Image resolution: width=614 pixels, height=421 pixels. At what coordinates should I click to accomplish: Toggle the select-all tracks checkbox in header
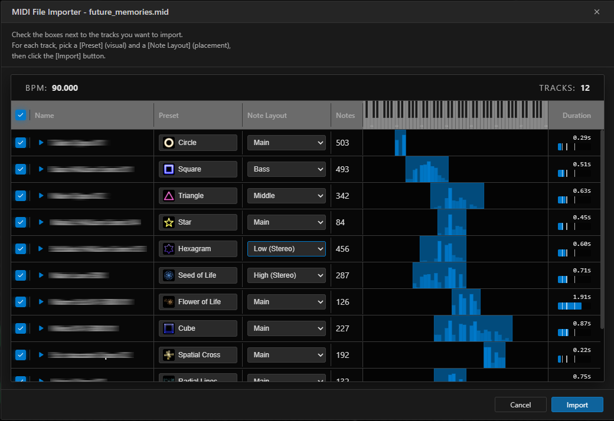[20, 115]
